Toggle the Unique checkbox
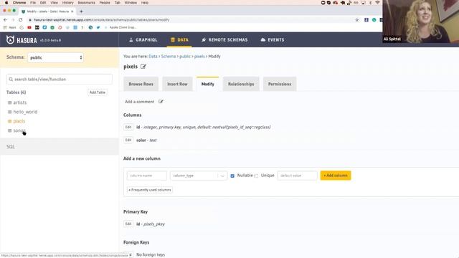 point(257,176)
